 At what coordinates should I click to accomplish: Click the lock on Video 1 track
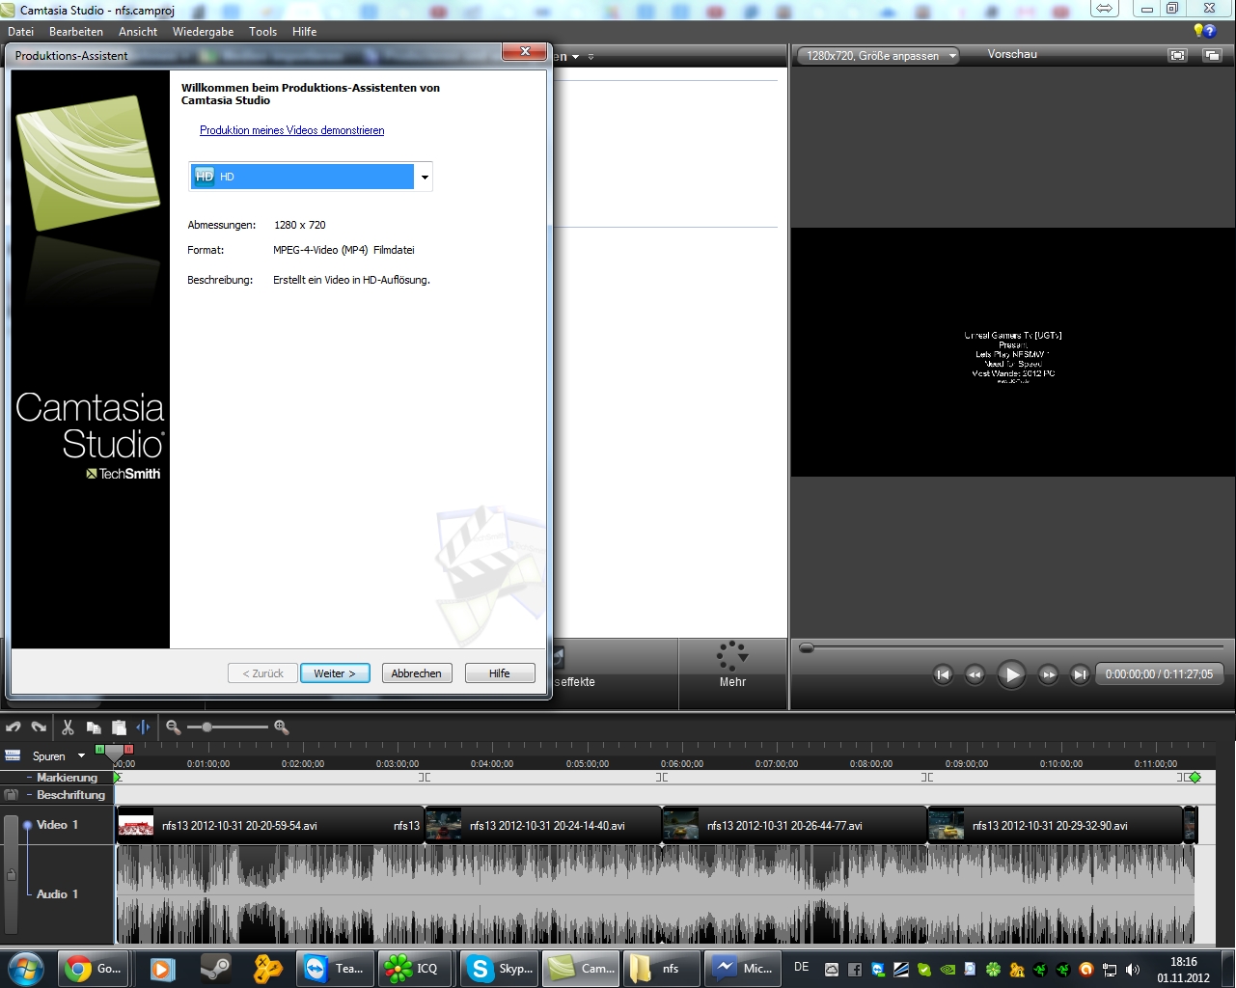pyautogui.click(x=12, y=874)
